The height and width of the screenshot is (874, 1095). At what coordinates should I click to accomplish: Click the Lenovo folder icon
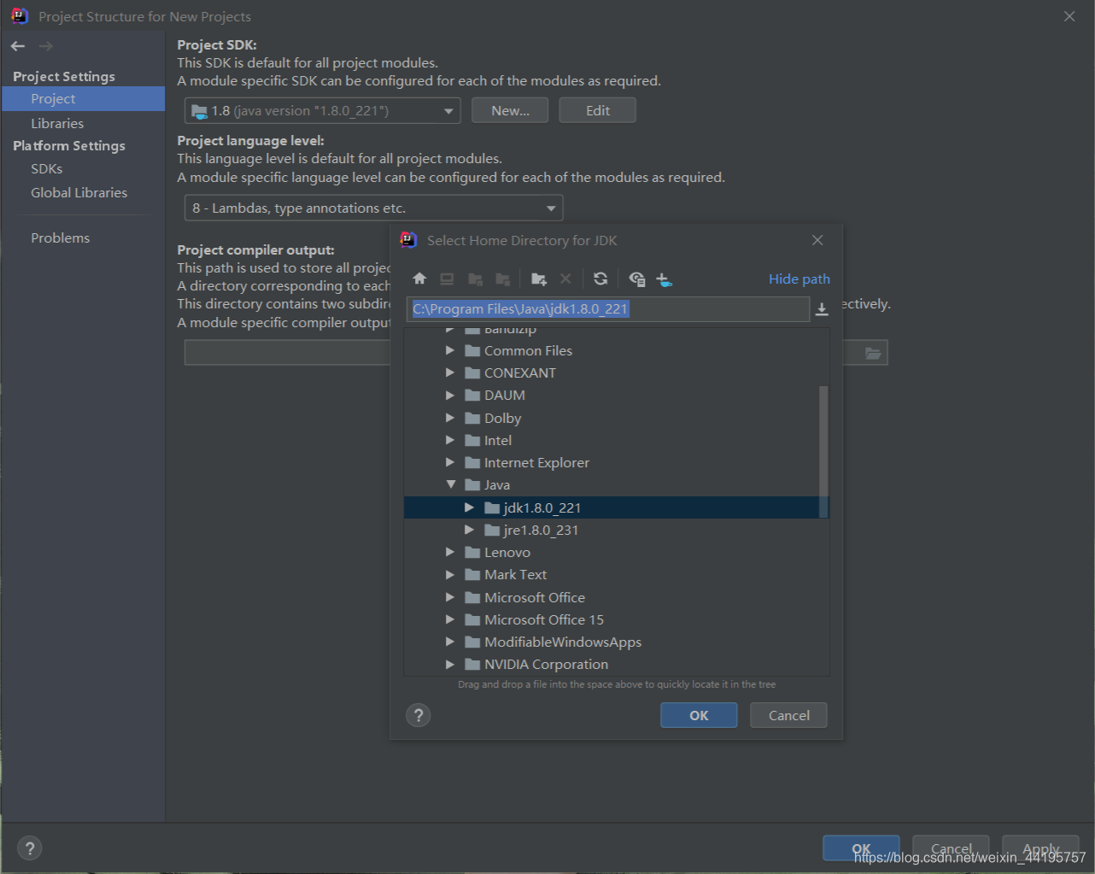tap(472, 552)
